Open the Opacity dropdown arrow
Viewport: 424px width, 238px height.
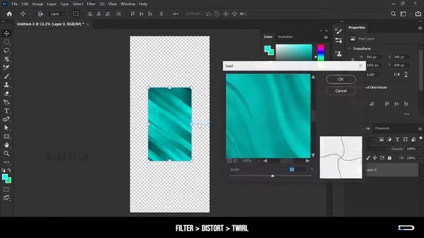[x=419, y=149]
